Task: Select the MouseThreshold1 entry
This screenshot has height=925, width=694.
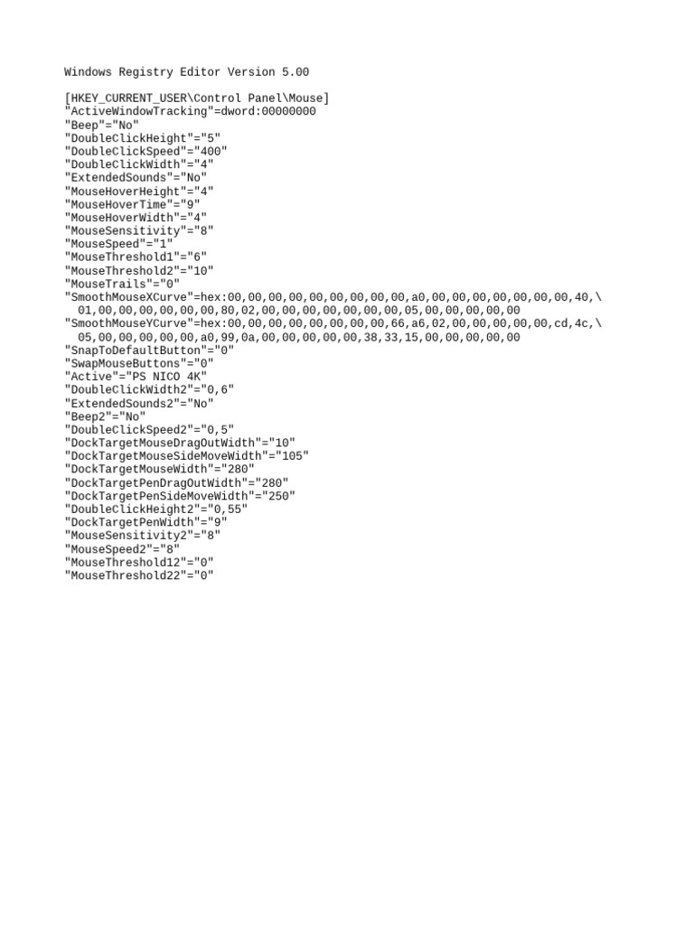Action: click(136, 257)
